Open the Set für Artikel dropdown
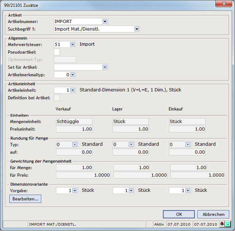 click(x=105, y=67)
